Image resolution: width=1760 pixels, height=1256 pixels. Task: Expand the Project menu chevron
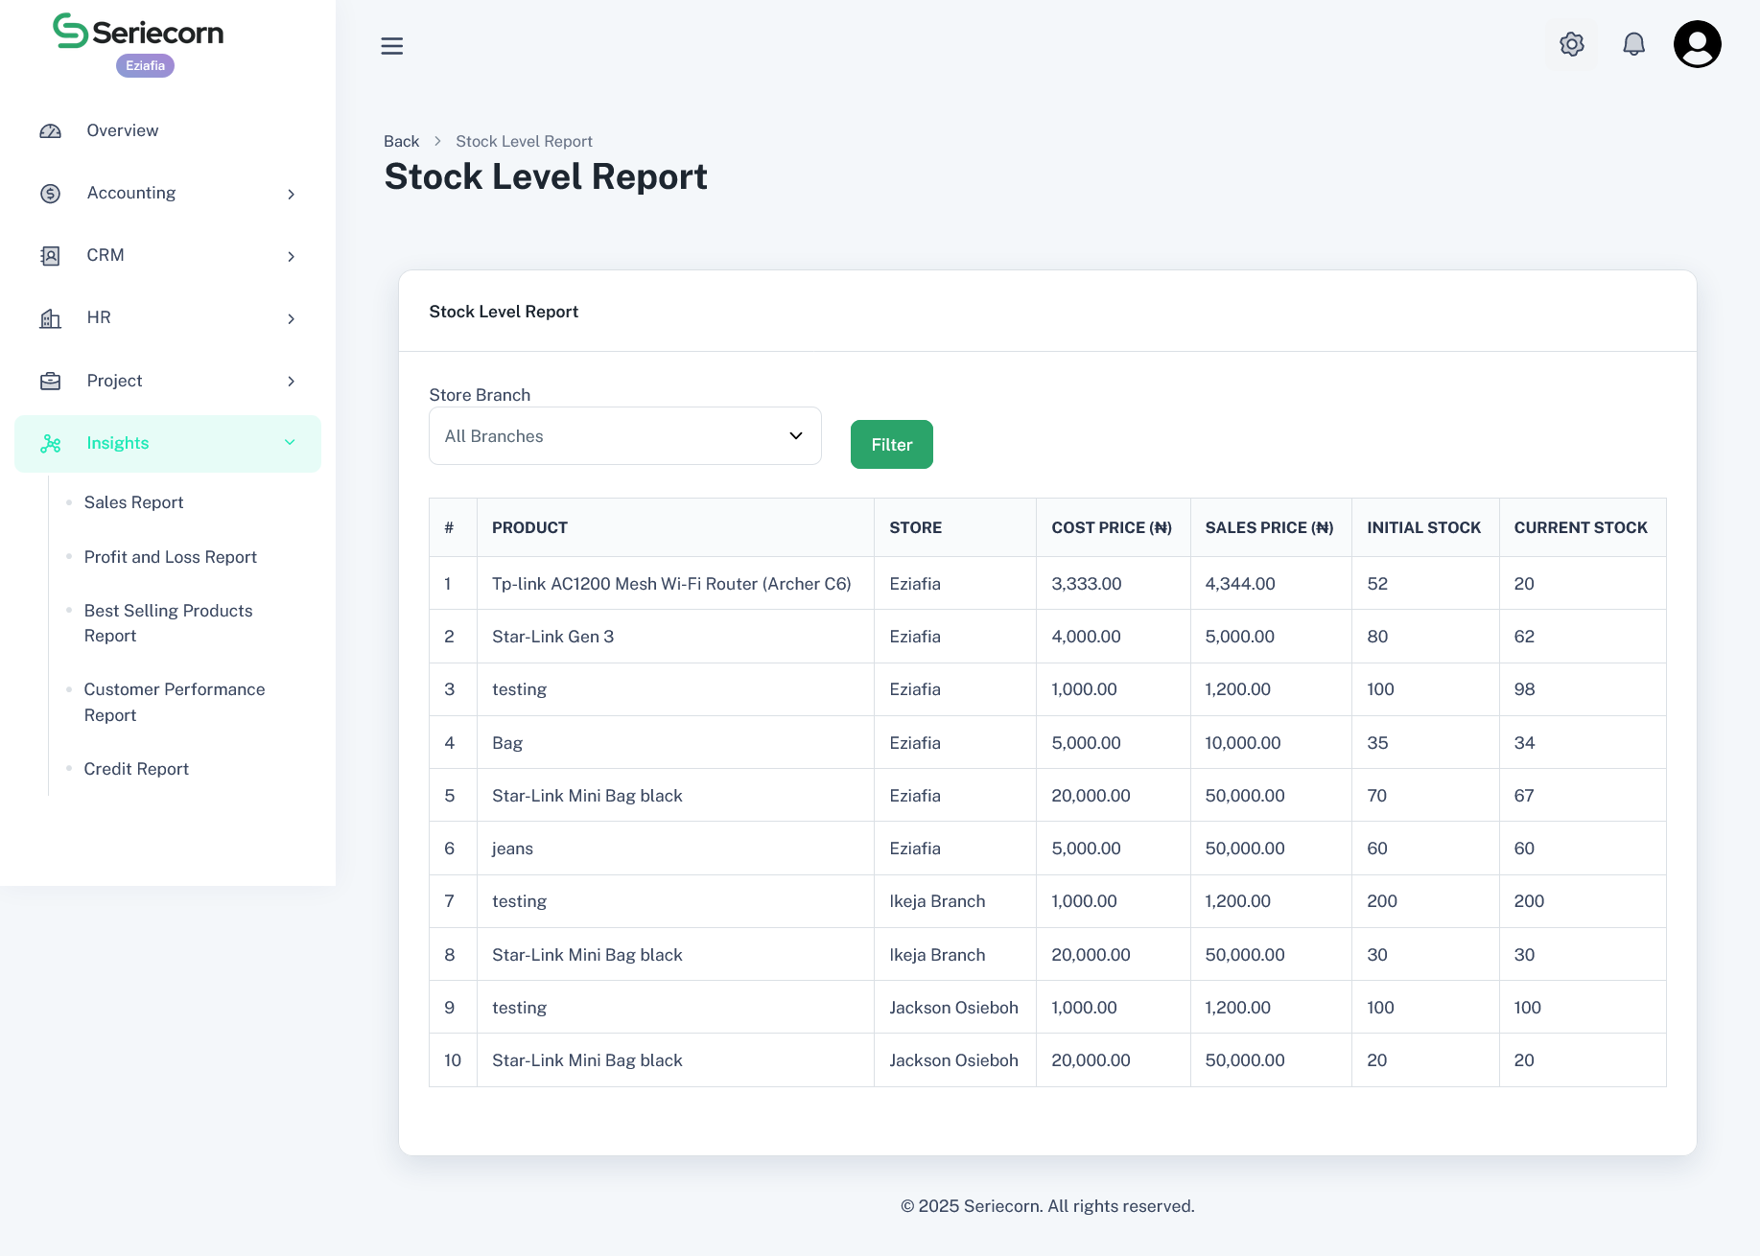[x=291, y=381]
